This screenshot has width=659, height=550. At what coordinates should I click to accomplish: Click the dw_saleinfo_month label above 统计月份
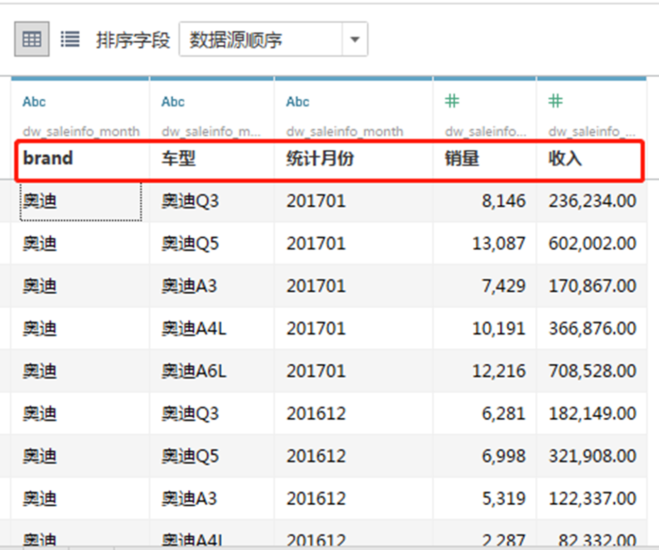coord(345,132)
